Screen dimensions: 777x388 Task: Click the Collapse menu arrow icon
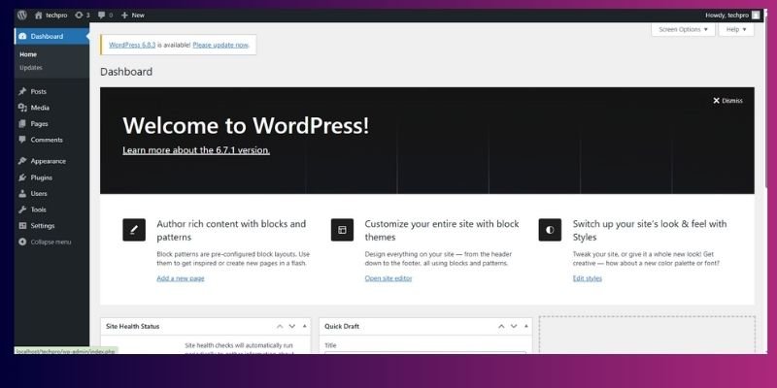(22, 242)
